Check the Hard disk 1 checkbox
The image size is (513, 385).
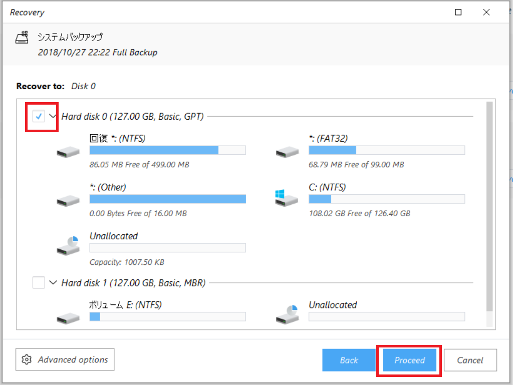pyautogui.click(x=39, y=282)
